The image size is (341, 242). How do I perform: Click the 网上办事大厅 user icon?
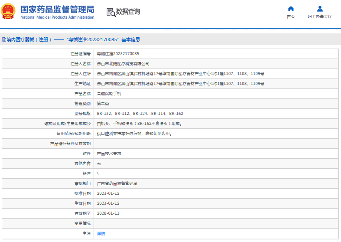pyautogui.click(x=320, y=9)
